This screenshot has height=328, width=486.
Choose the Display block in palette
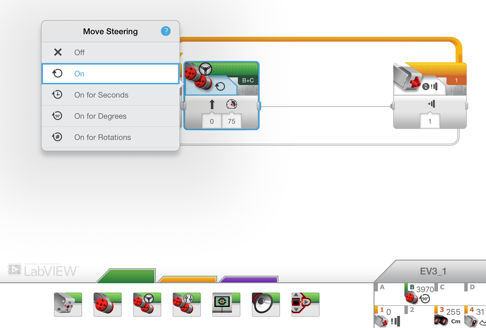tap(226, 304)
